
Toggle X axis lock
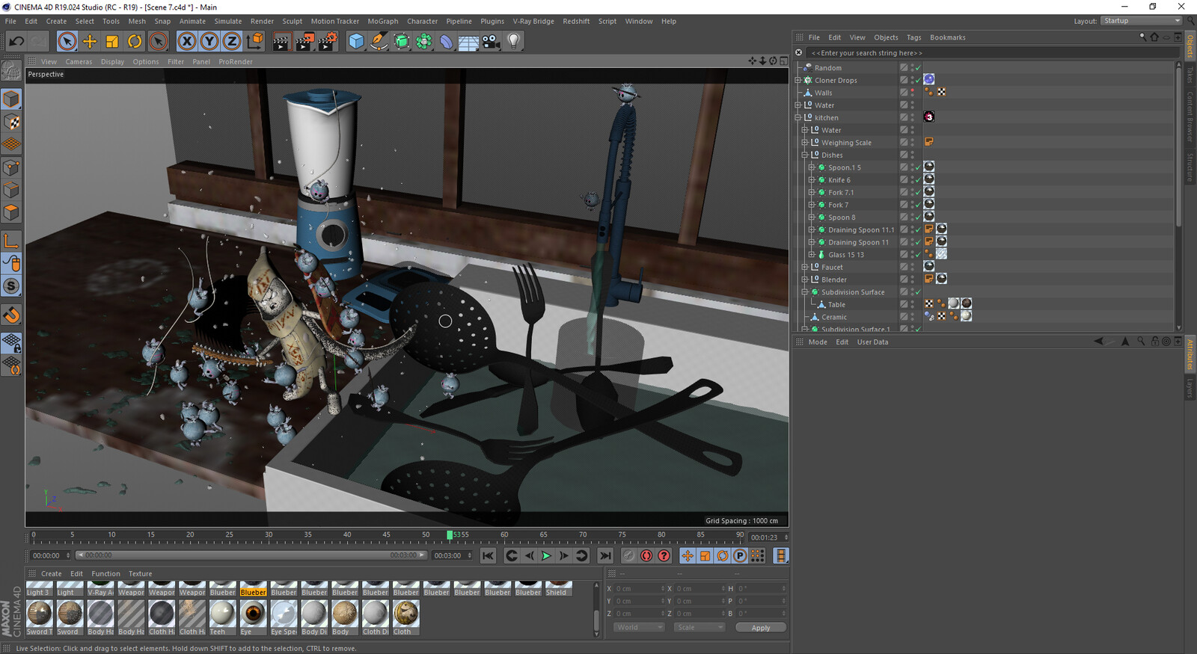pos(187,41)
